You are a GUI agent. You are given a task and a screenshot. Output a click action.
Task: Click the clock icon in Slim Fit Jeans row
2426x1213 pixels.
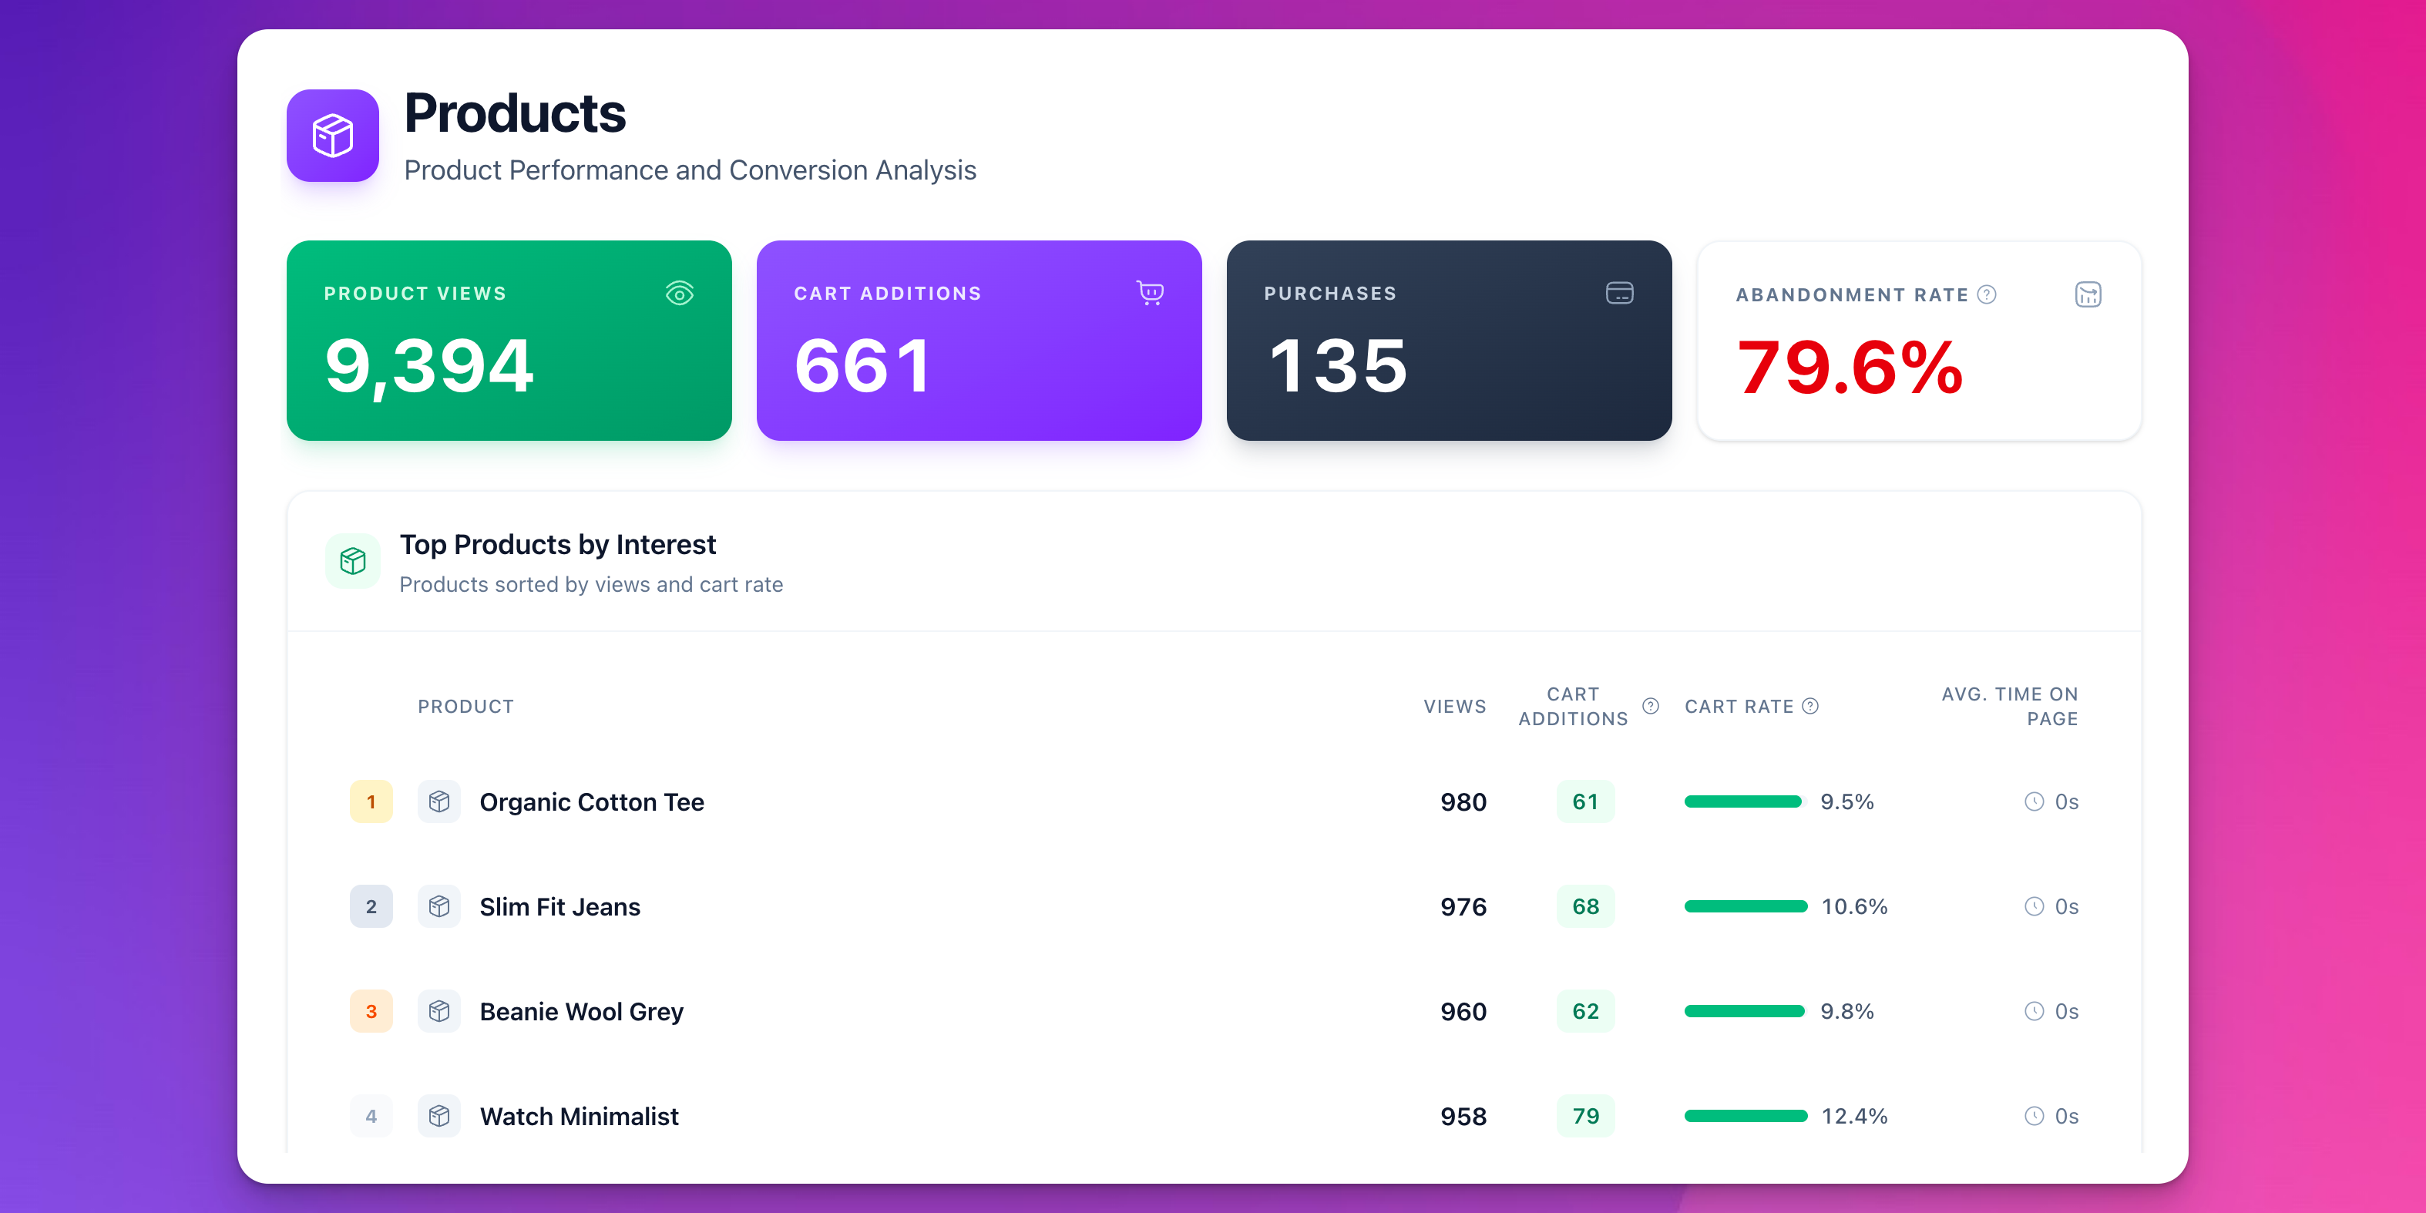[x=2035, y=906]
